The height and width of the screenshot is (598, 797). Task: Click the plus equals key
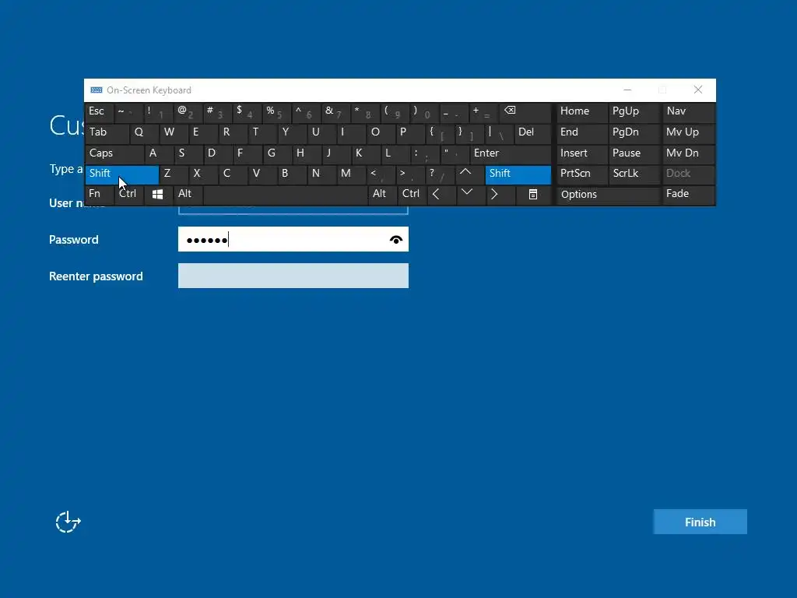pos(483,111)
